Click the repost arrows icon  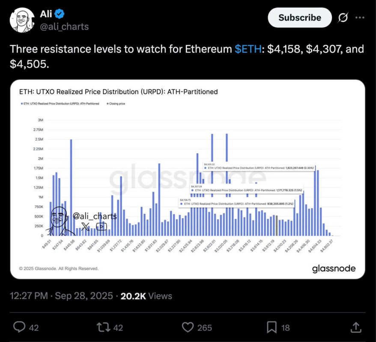(104, 327)
